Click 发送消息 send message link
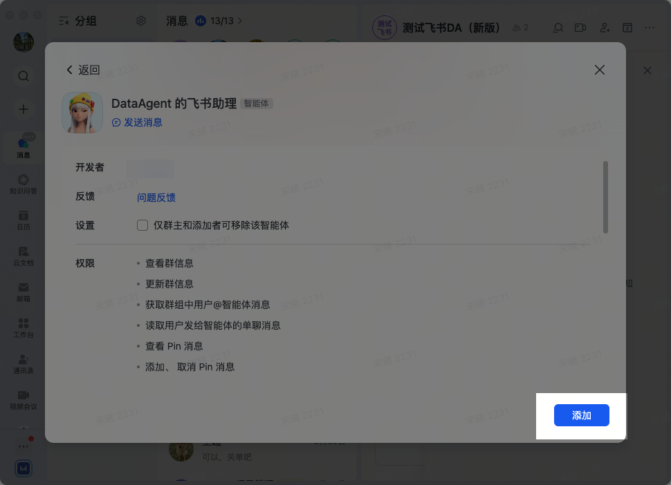 click(x=137, y=123)
